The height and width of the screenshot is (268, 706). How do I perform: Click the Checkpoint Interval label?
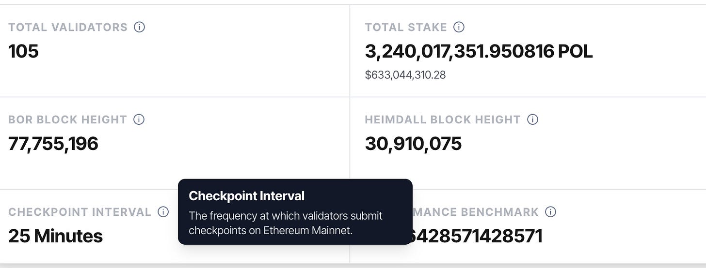coord(80,212)
